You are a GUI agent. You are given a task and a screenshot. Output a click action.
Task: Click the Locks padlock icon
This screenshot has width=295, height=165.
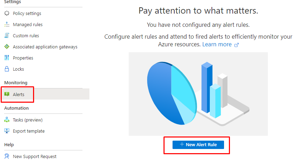pos(7,69)
